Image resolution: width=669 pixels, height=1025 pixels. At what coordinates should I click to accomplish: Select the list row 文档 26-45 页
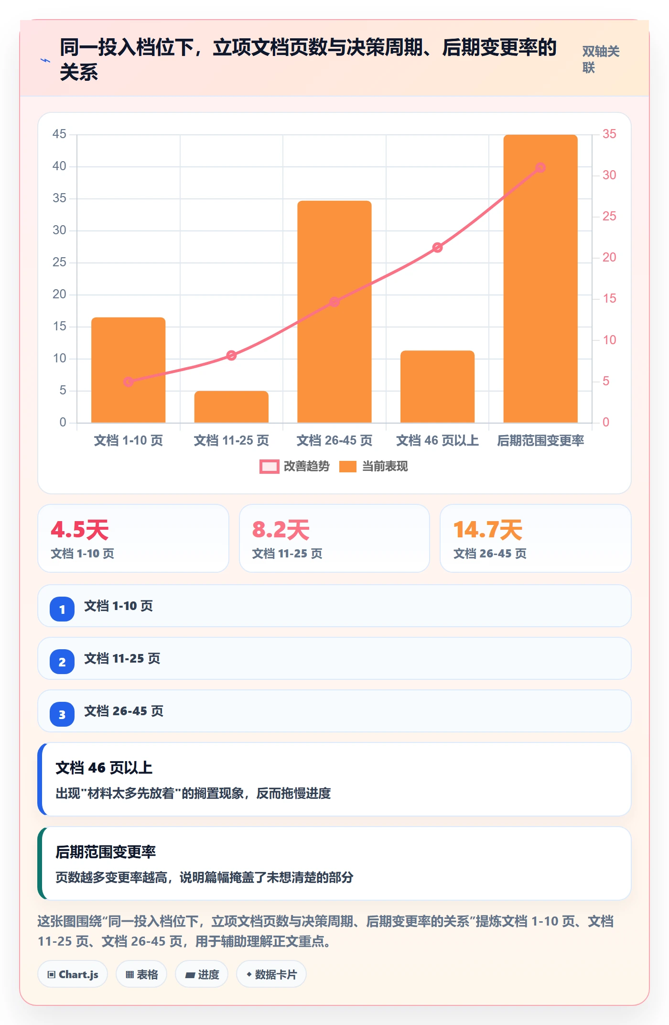click(334, 711)
